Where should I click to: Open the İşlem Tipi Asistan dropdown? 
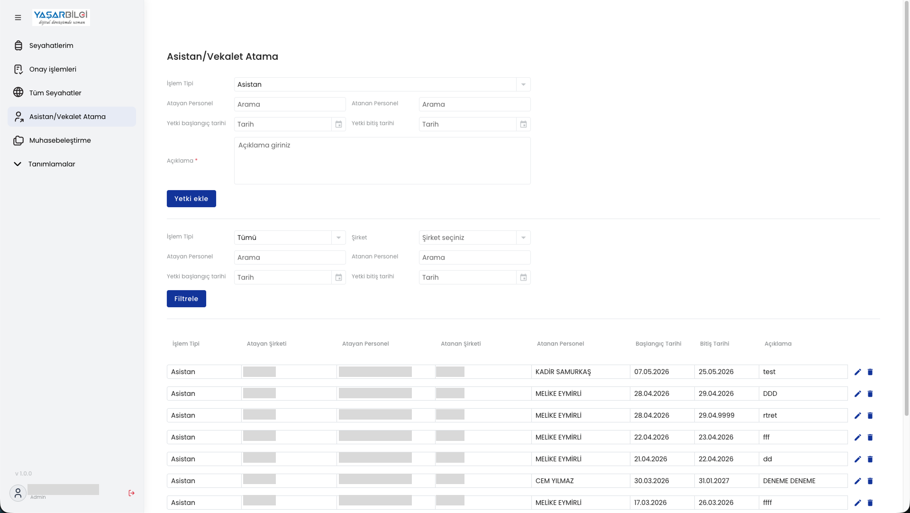coord(382,84)
